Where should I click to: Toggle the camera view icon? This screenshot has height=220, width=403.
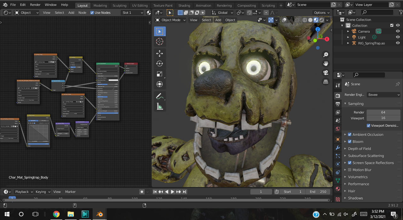coord(326,73)
